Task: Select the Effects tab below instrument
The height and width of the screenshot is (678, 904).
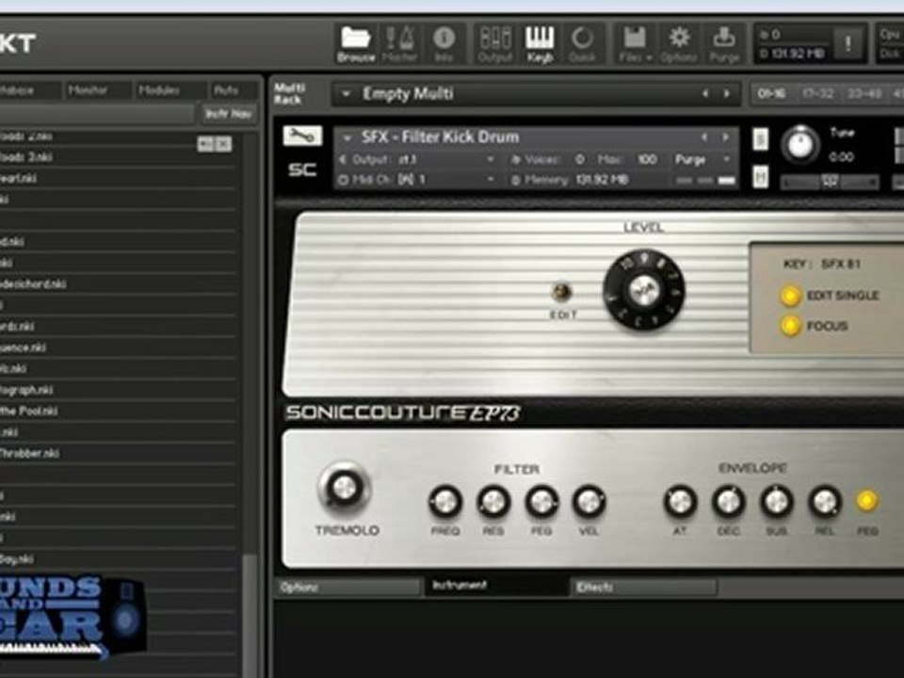Action: point(644,587)
